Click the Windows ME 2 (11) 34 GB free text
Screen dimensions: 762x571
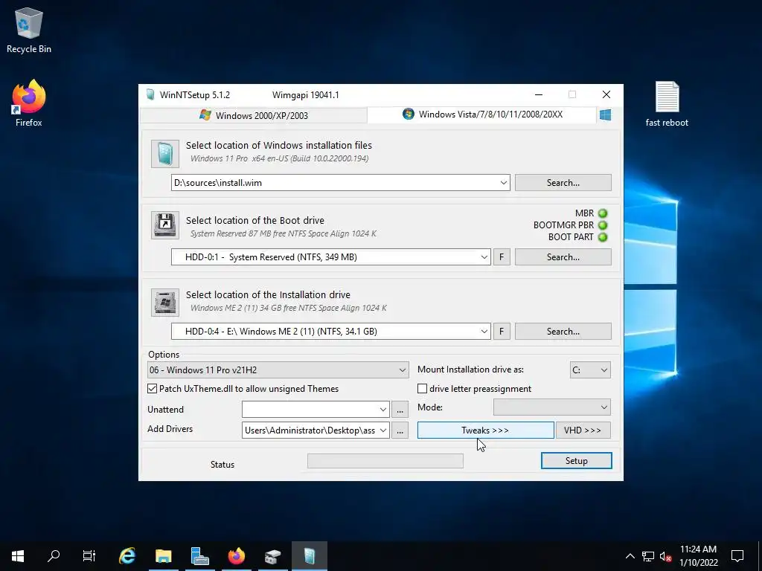tap(289, 308)
